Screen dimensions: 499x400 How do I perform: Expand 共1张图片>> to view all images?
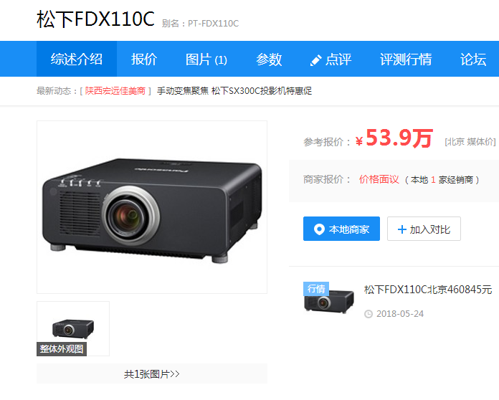click(x=152, y=374)
